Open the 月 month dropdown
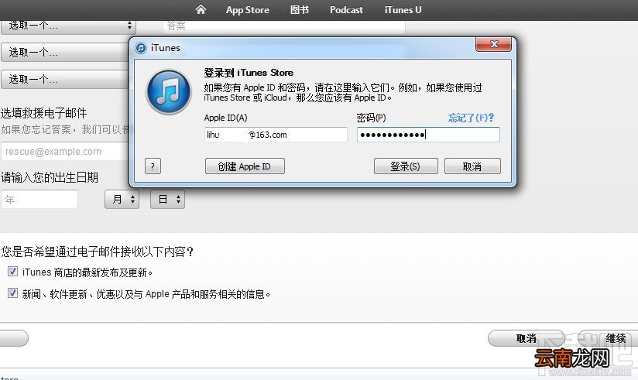The width and height of the screenshot is (638, 380). (x=122, y=200)
